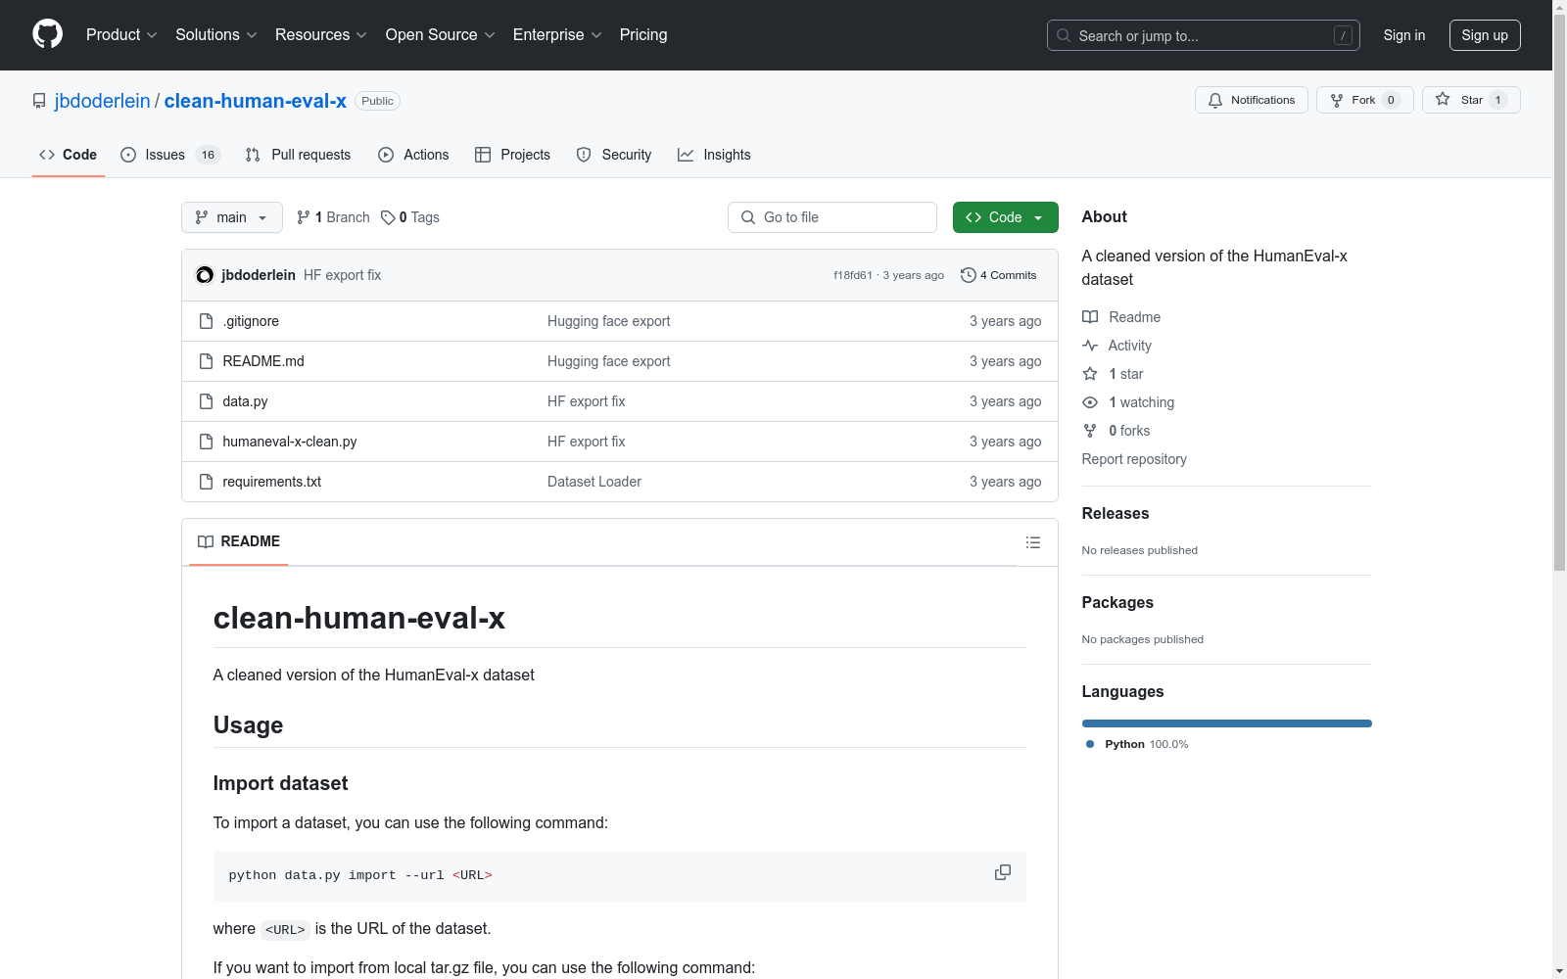Open the Dataset Loader commit message

tap(594, 482)
